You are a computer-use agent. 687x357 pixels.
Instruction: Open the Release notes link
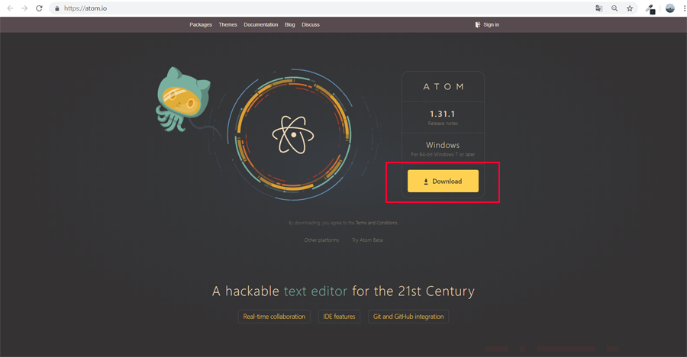coord(443,124)
